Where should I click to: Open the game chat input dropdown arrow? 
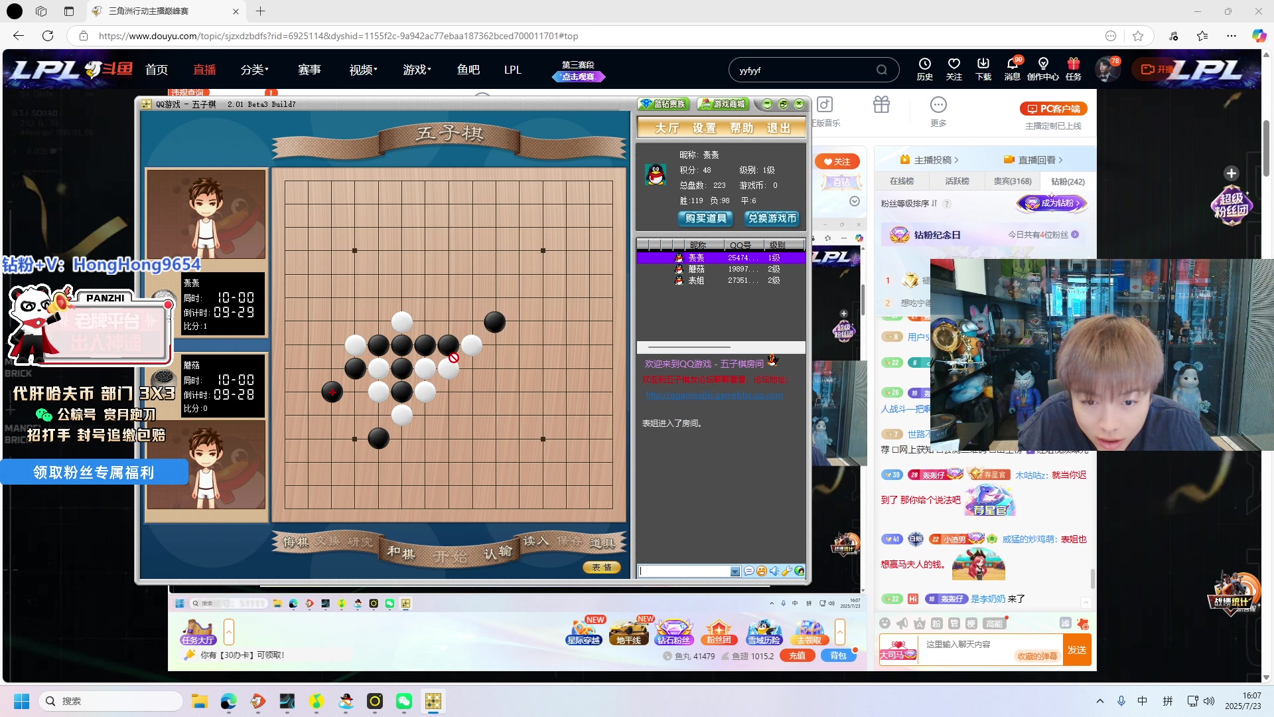735,572
